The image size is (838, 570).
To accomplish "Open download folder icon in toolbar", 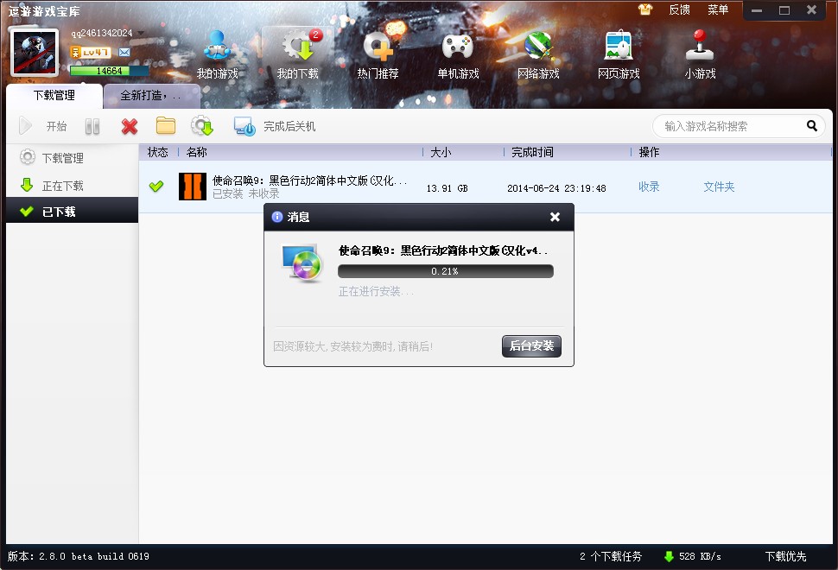I will click(166, 126).
